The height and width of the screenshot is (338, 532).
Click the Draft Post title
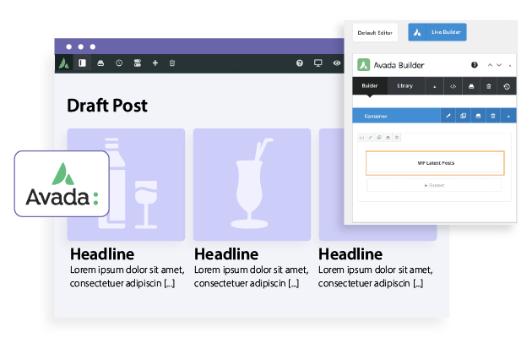[107, 106]
